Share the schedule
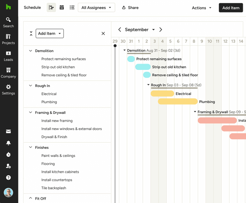The width and height of the screenshot is (246, 203). [130, 7]
